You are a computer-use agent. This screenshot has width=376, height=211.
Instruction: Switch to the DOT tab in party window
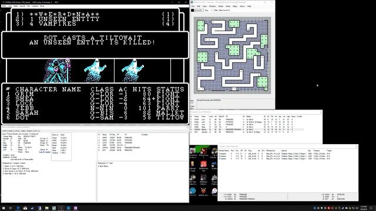tap(36, 131)
